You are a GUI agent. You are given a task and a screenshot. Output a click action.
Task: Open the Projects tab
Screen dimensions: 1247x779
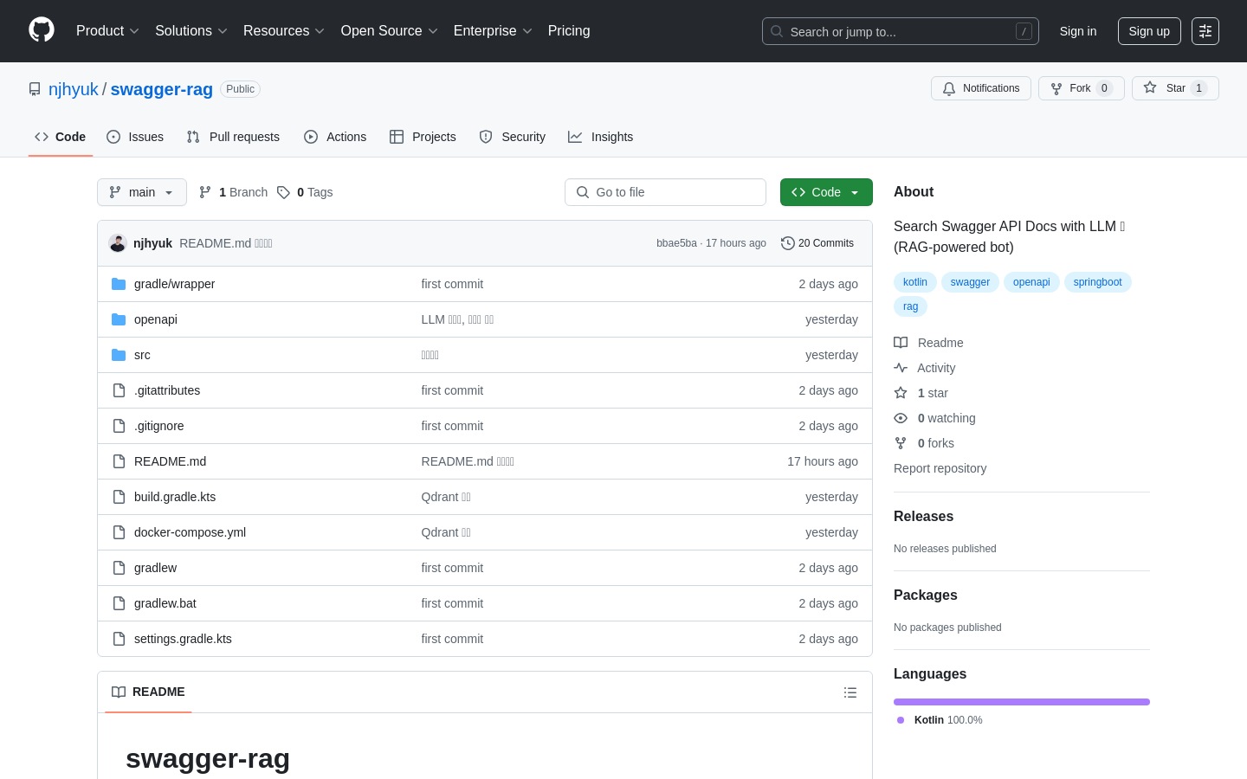(423, 137)
